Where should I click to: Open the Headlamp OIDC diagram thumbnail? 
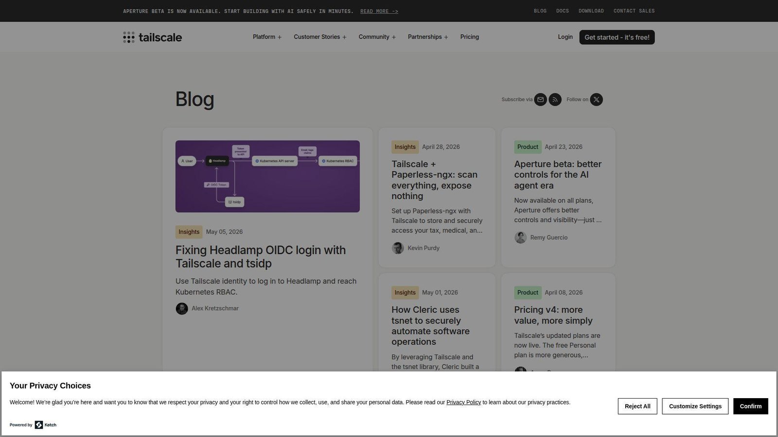pos(267,176)
